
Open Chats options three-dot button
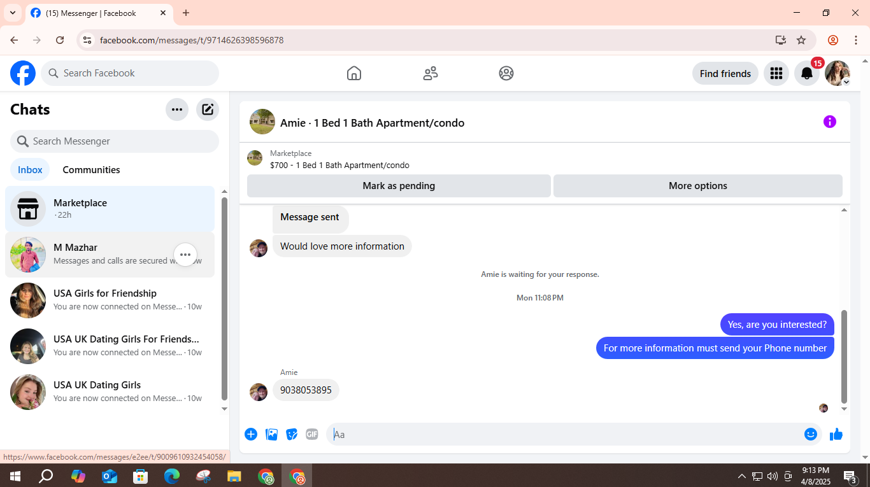pyautogui.click(x=177, y=109)
